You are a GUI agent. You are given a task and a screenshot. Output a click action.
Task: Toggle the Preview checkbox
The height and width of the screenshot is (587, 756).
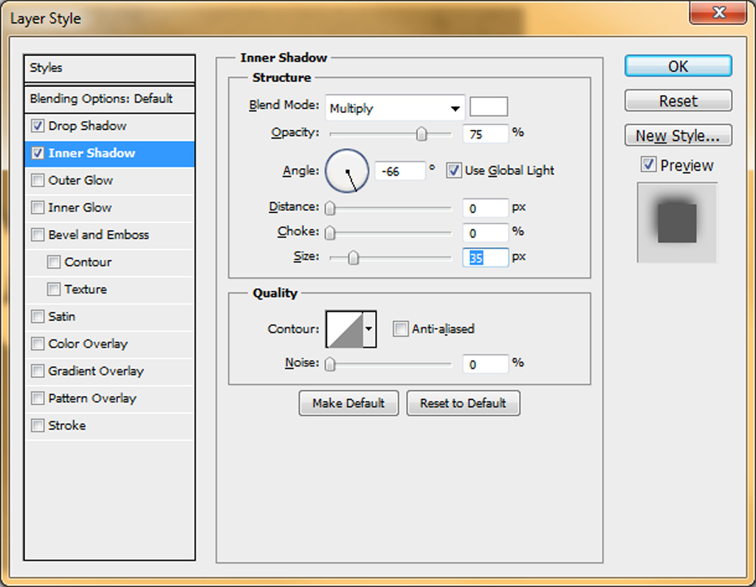pyautogui.click(x=648, y=164)
